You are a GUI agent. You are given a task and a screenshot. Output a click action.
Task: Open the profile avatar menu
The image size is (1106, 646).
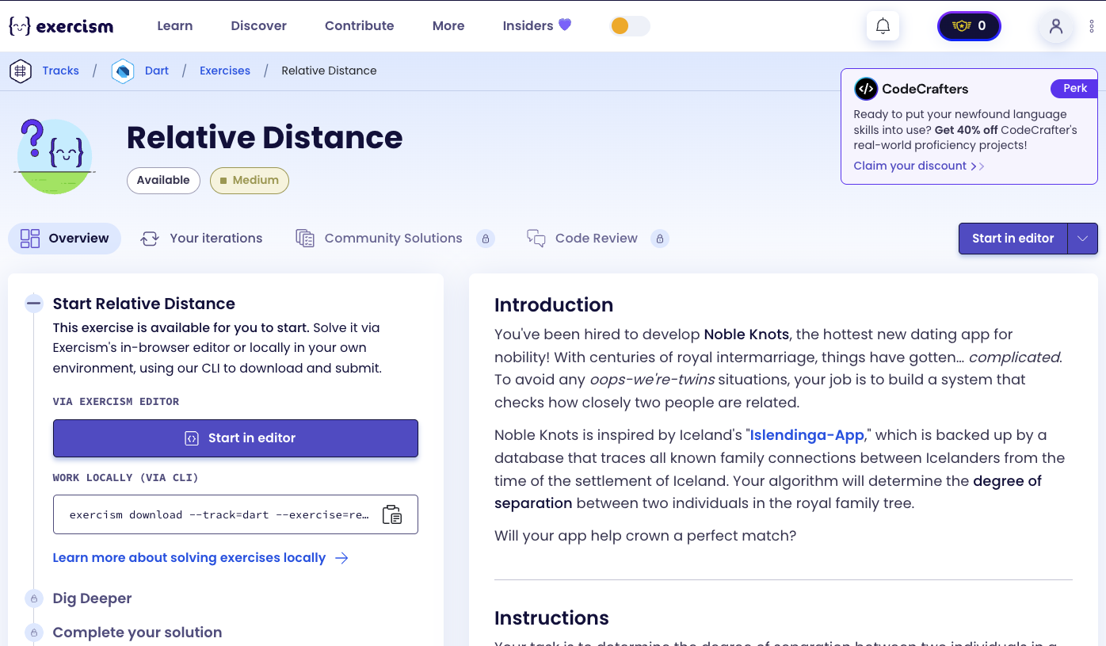(x=1055, y=26)
